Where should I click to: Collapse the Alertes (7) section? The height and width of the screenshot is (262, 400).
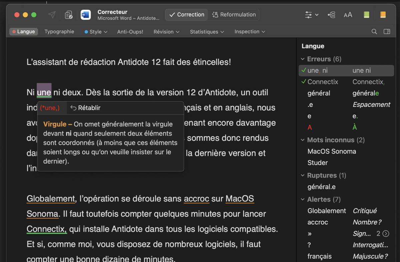pos(303,199)
